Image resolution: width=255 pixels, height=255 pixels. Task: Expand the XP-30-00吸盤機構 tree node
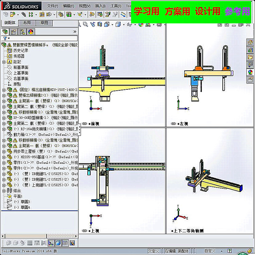pos(4,118)
